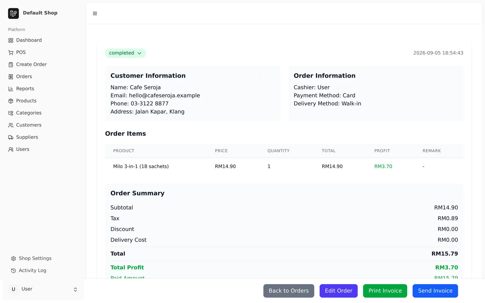Screen dimensions: 485x303
Task: Click the Suppliers truck icon
Action: point(11,137)
